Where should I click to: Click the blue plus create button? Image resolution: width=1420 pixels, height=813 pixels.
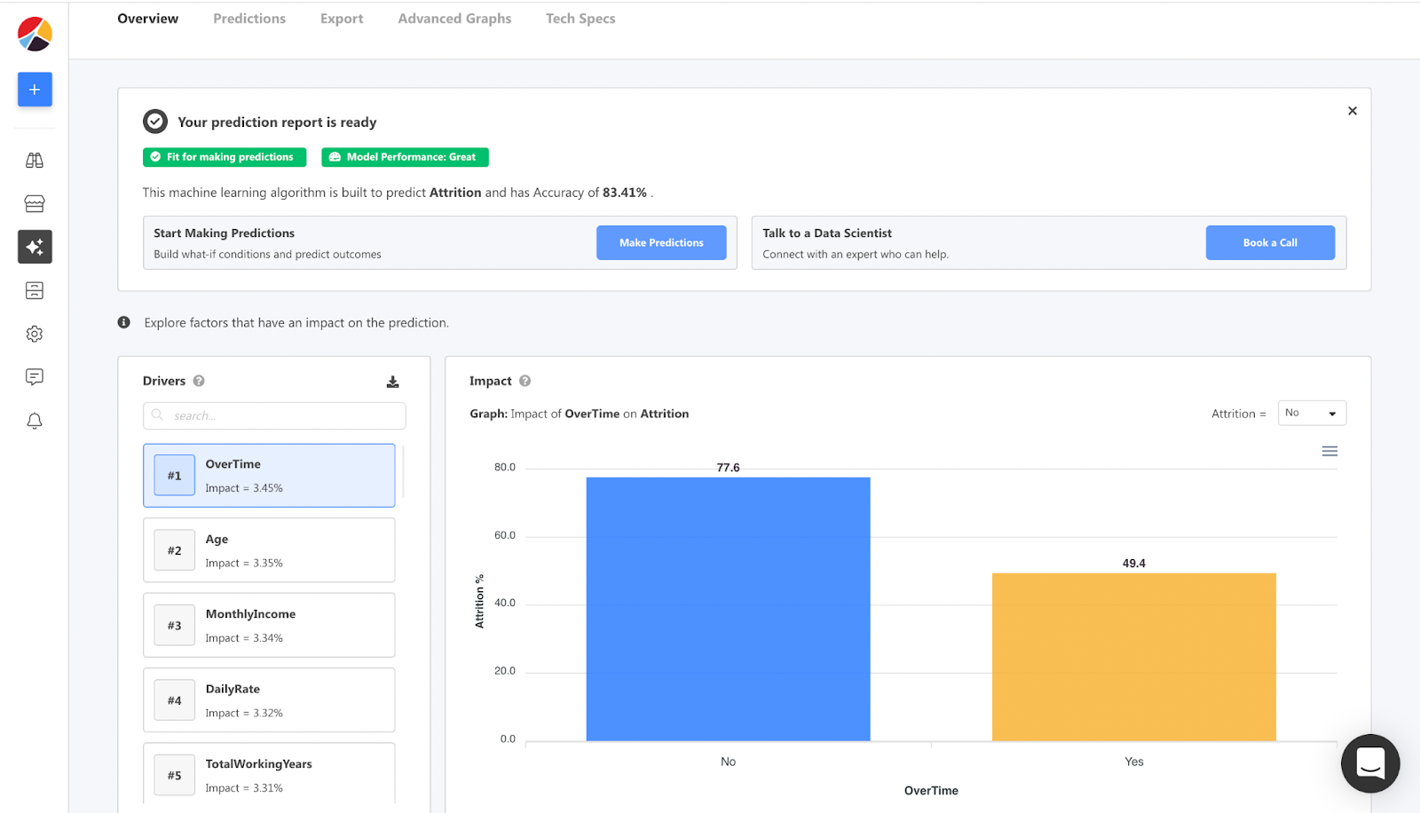[x=35, y=90]
